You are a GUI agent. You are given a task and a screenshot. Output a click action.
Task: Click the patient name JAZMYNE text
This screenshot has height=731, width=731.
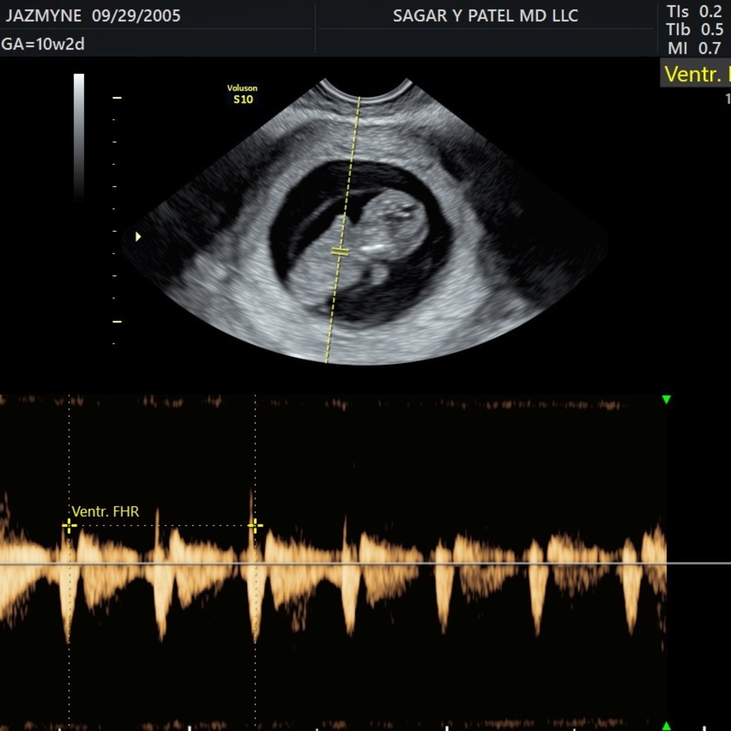[x=43, y=16]
